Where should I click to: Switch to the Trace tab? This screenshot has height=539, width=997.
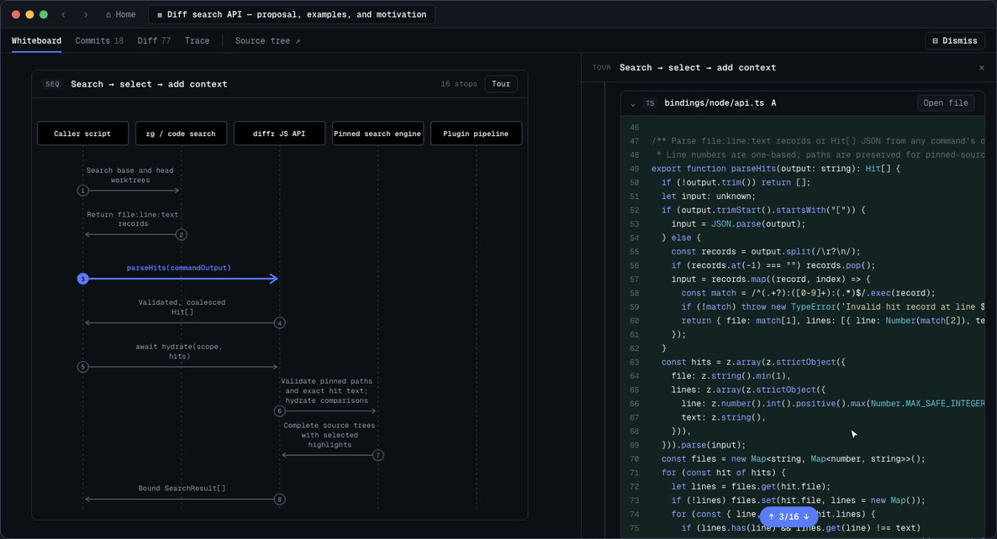coord(197,40)
